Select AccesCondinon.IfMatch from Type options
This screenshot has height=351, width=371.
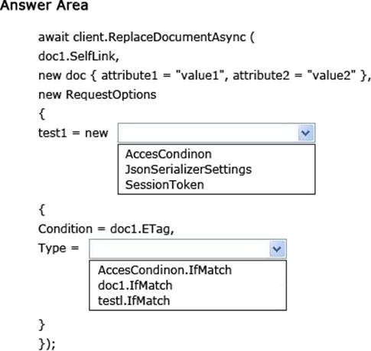point(164,270)
